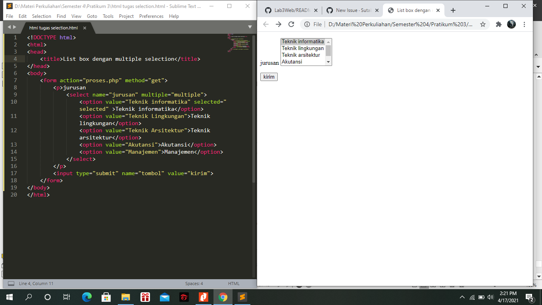The width and height of the screenshot is (542, 305).
Task: Open Foxit PDF Reader from the taskbar
Action: pyautogui.click(x=204, y=297)
